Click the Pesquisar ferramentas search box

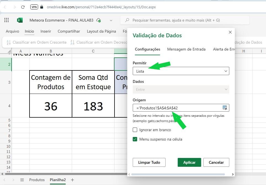185,20
